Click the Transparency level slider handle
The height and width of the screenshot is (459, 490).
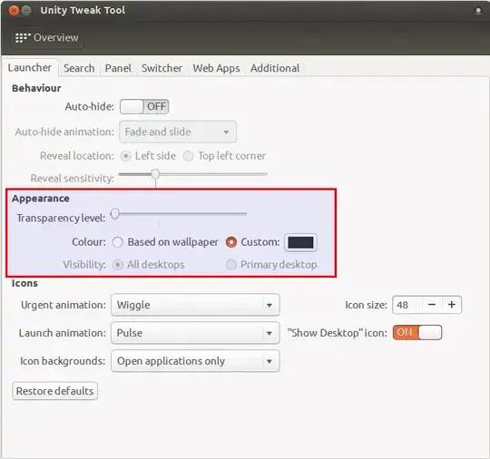point(115,214)
